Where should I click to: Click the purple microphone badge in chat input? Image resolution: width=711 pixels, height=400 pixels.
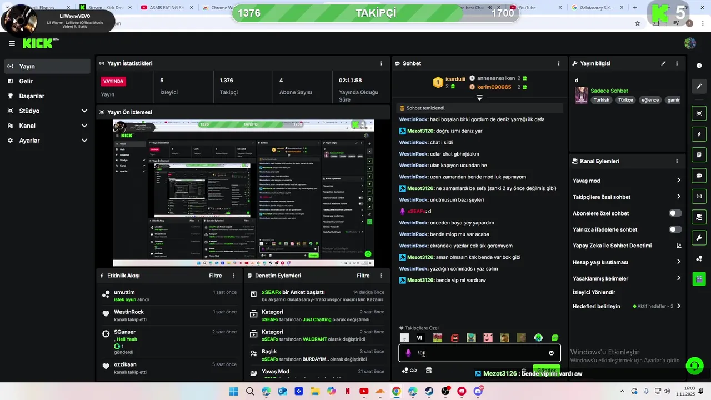[408, 353]
